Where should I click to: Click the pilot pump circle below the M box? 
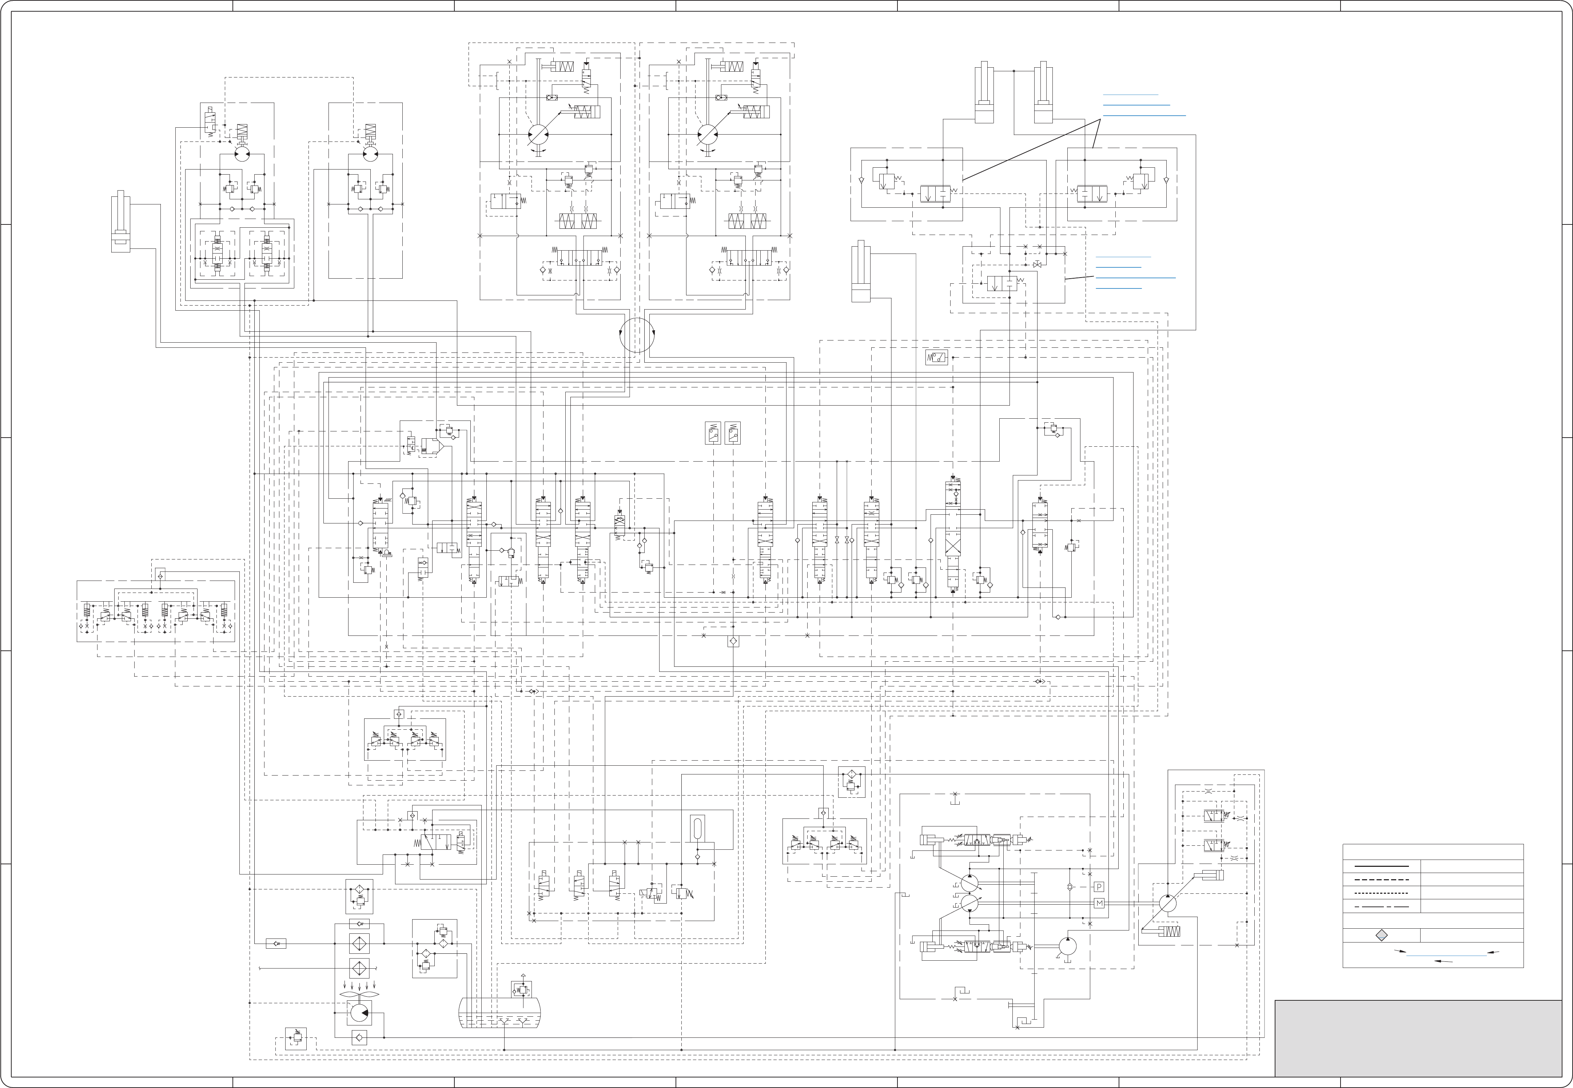1068,945
